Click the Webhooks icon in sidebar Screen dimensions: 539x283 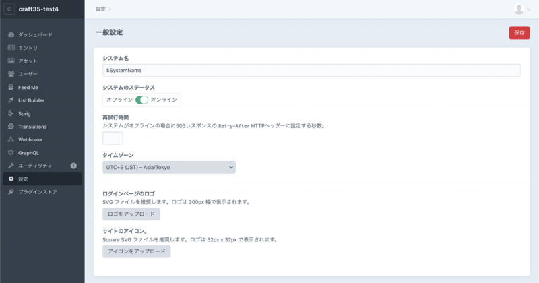(x=11, y=139)
